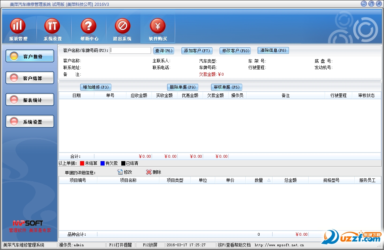The width and height of the screenshot is (384, 250).
Task: Focus the 客户名称/车牌号码 search field
Action: 130,50
